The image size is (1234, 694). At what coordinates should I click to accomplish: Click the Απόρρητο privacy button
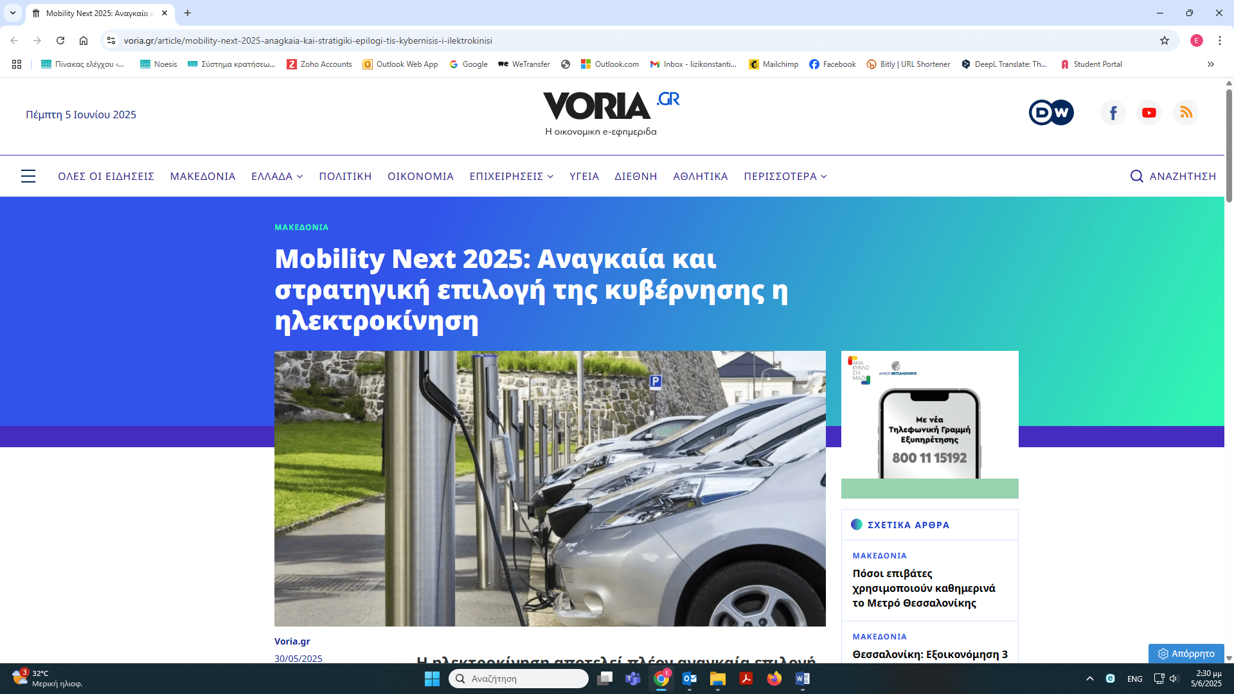click(1186, 654)
